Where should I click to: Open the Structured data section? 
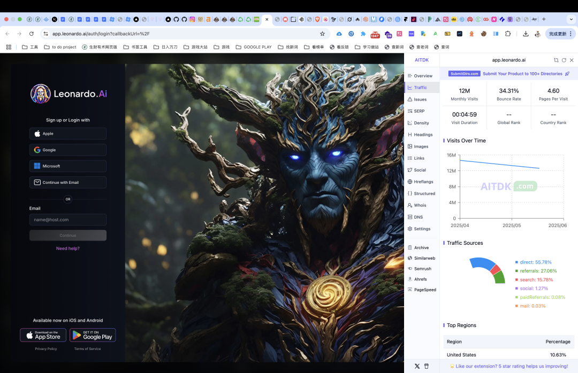(x=422, y=193)
